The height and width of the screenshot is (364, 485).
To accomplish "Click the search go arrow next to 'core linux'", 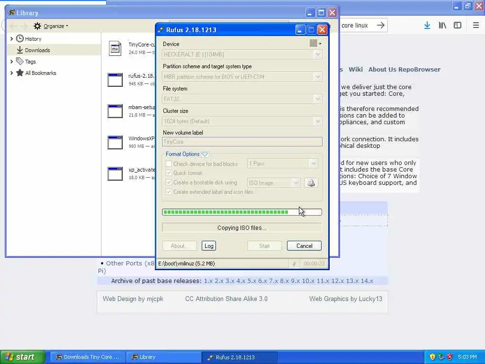I will tap(381, 26).
